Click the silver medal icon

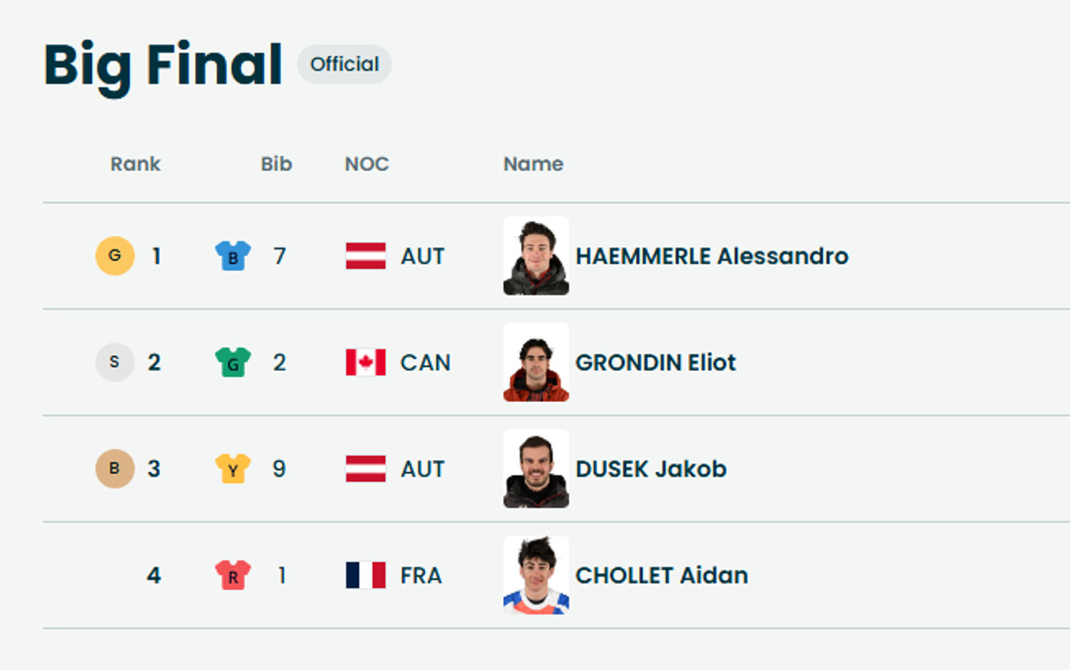point(115,363)
